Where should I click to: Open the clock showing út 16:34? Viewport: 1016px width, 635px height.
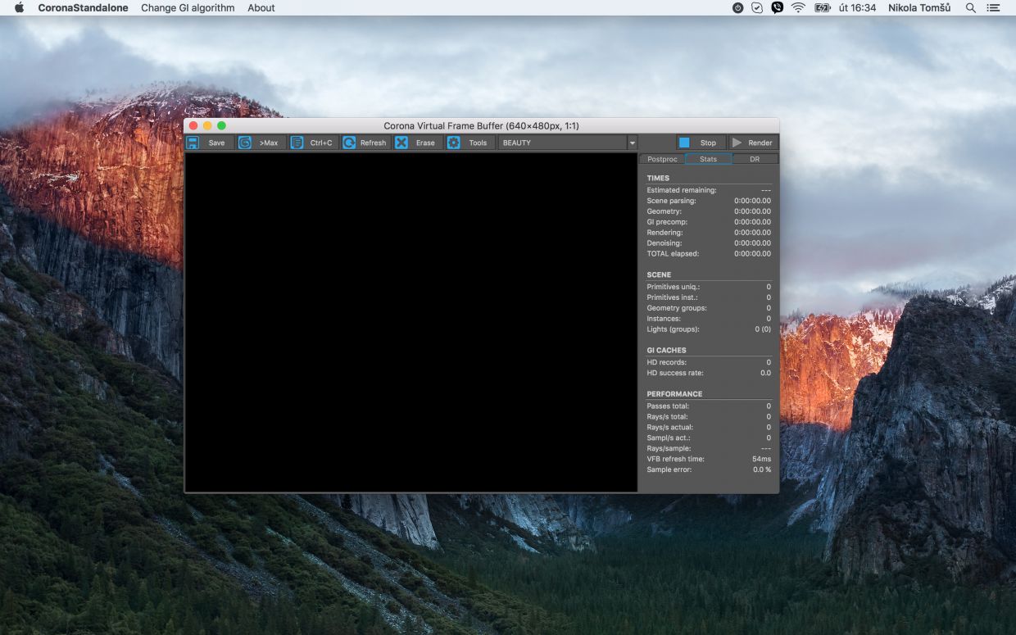coord(857,7)
